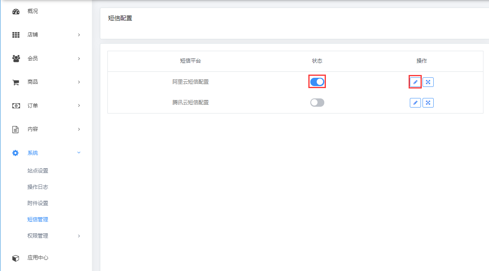Viewport: 489px width, 271px height.
Task: Expand the 订单 menu chevron
Action: coord(79,106)
